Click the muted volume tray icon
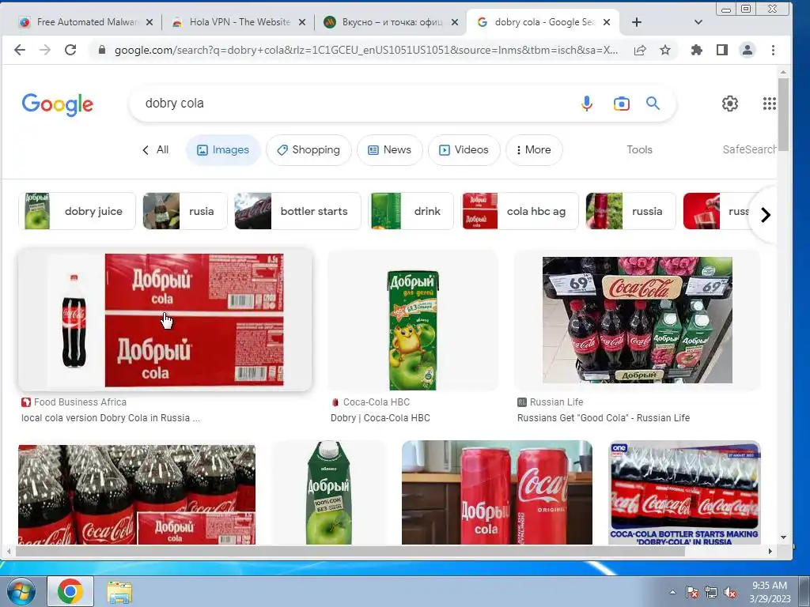Screen dimensions: 810x607 point(730,593)
